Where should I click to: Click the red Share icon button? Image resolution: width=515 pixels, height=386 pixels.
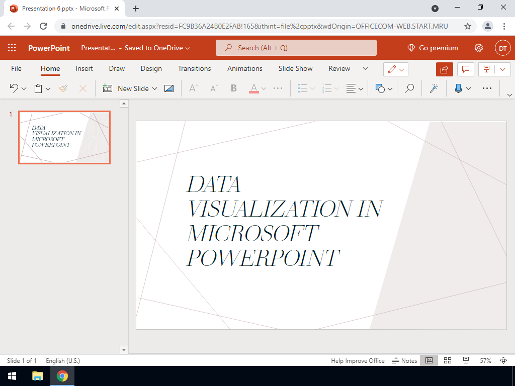[x=445, y=69]
